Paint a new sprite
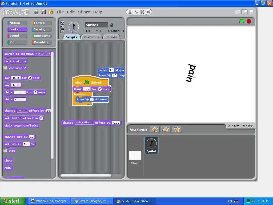This screenshot has height=205, width=273. (155, 129)
